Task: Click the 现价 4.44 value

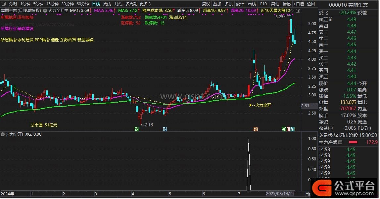Action: coord(352,83)
